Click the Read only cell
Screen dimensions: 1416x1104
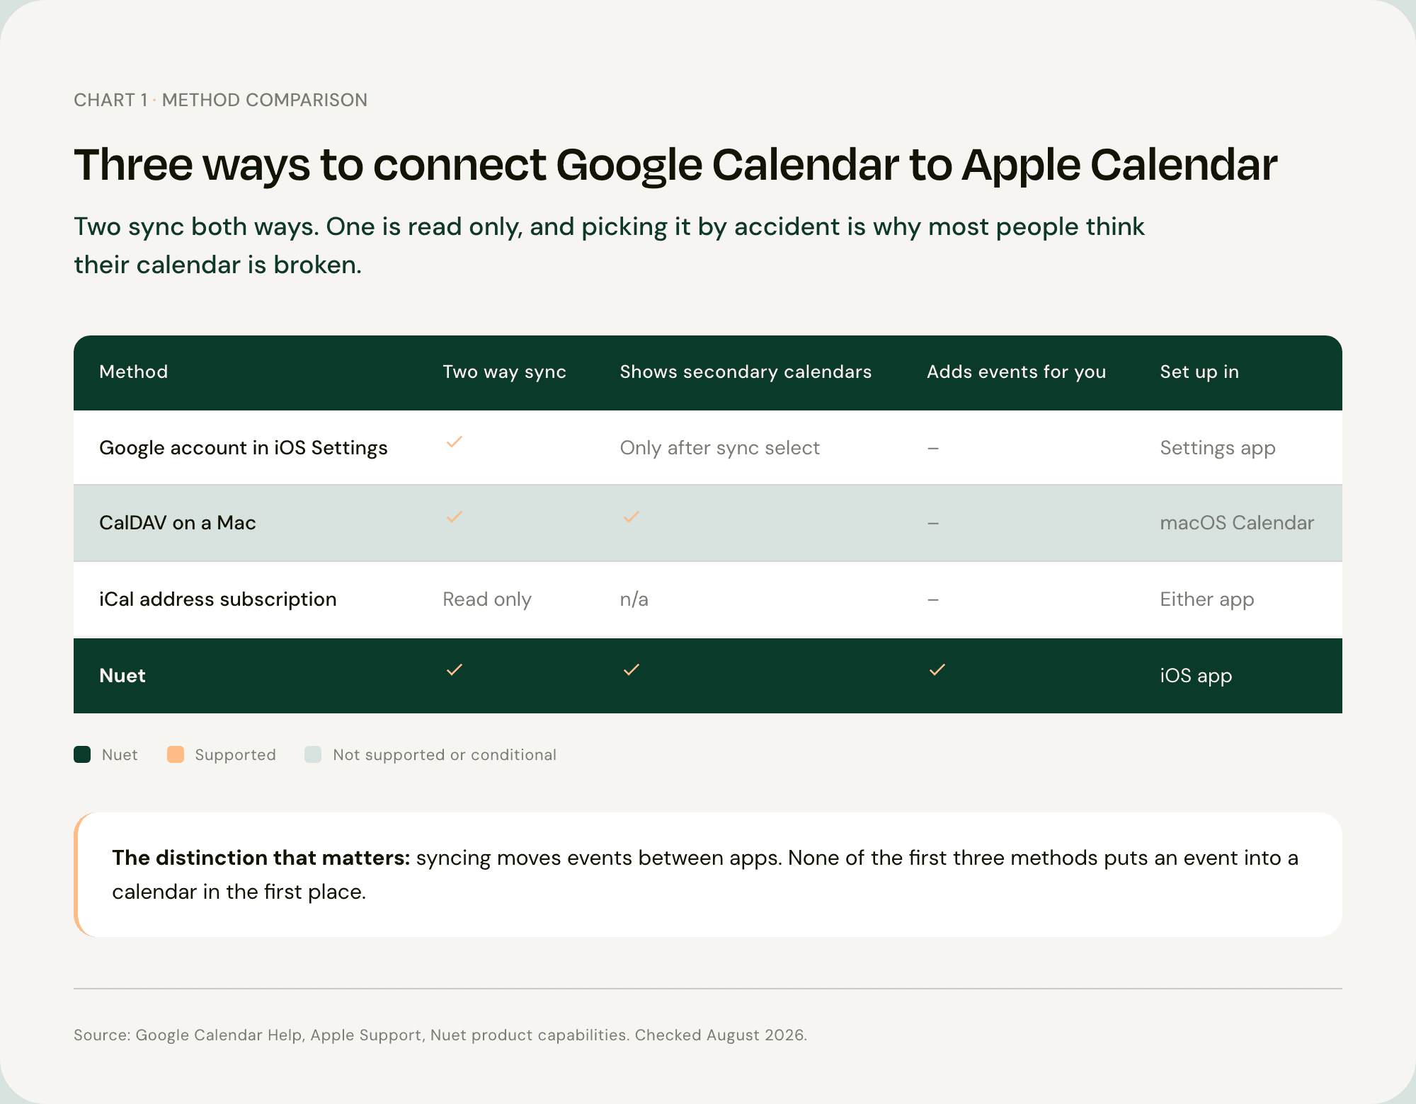coord(487,599)
